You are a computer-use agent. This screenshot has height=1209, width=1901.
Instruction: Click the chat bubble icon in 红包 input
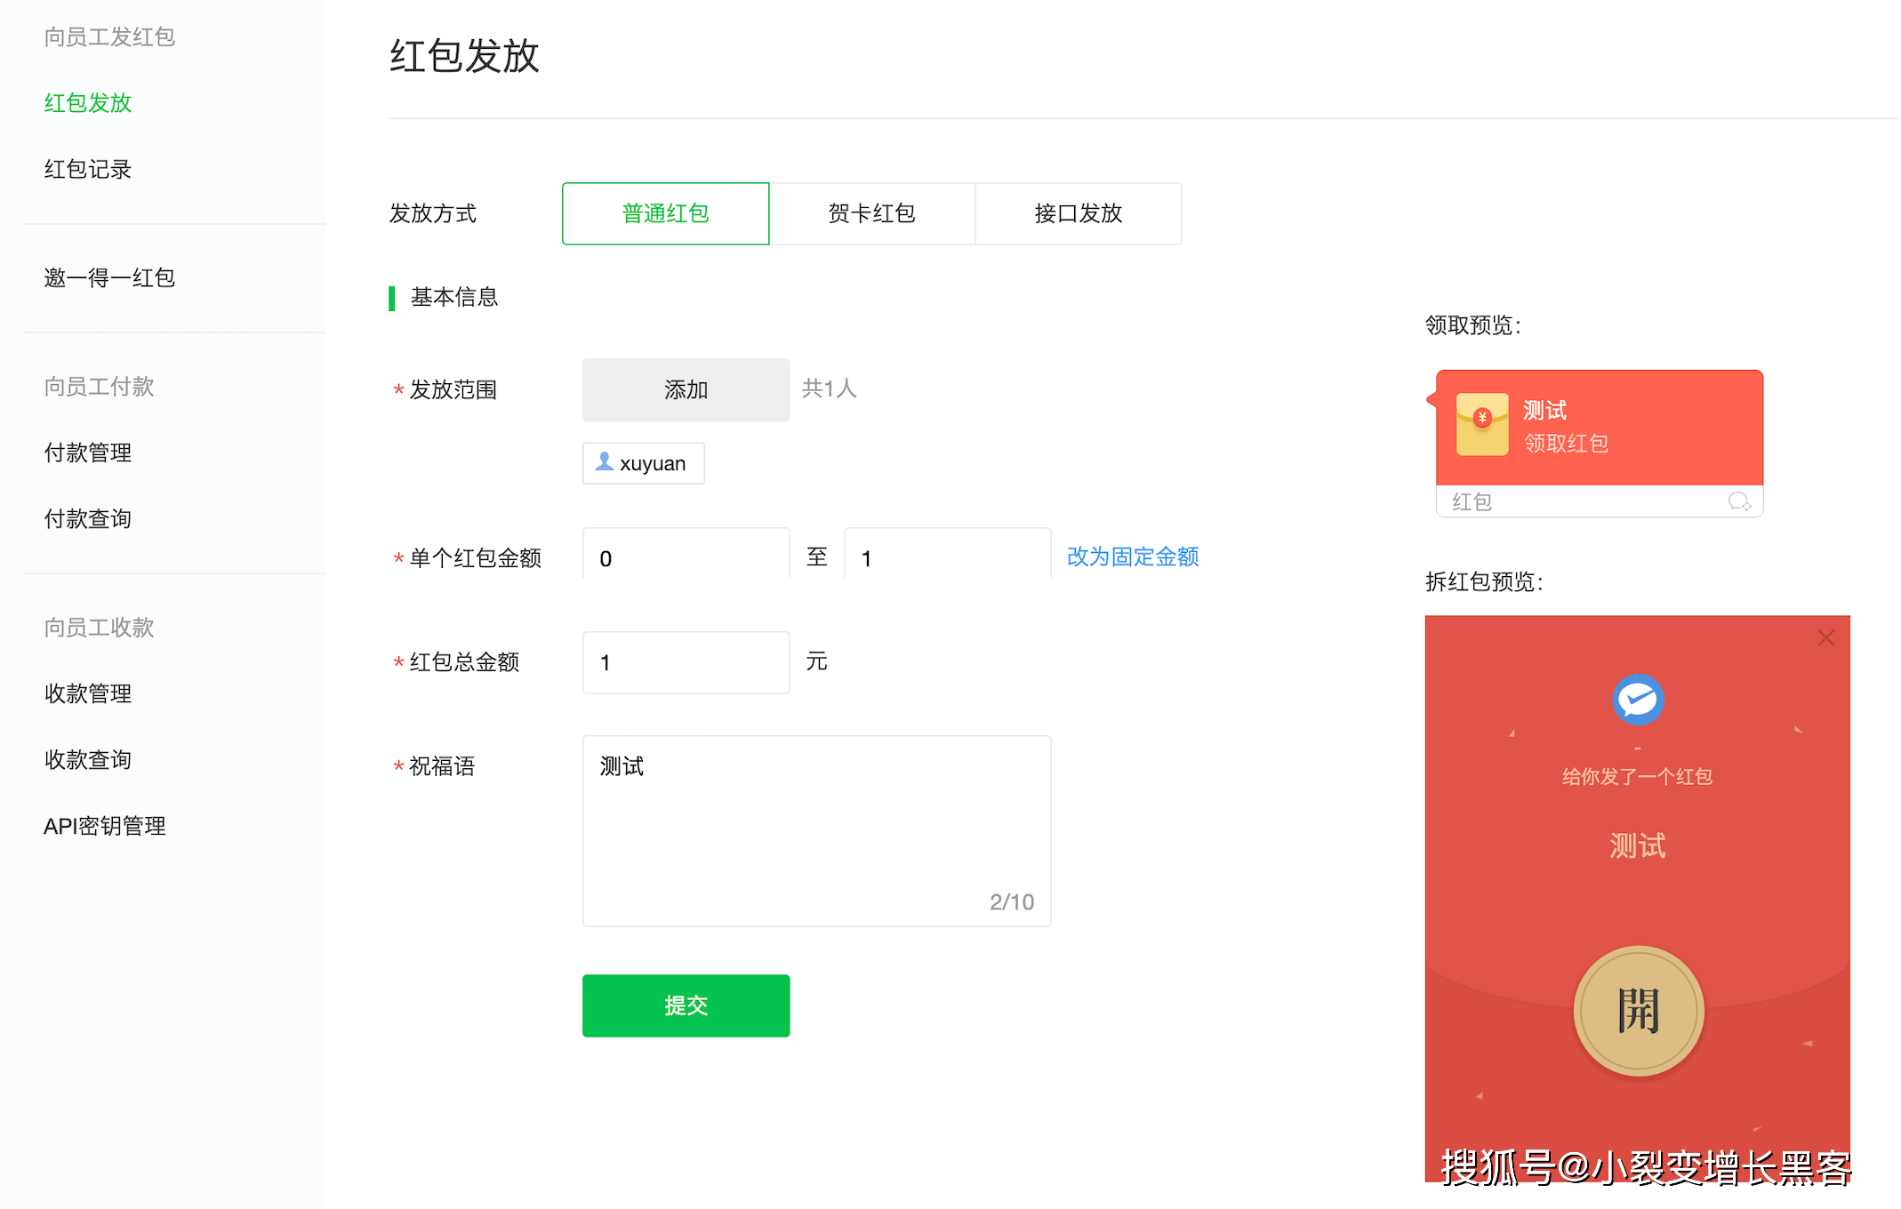(x=1740, y=501)
